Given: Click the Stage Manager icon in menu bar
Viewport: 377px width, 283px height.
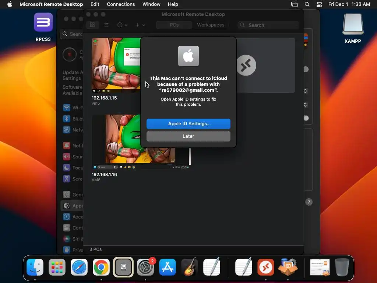Looking at the screenshot, I should pyautogui.click(x=294, y=4).
